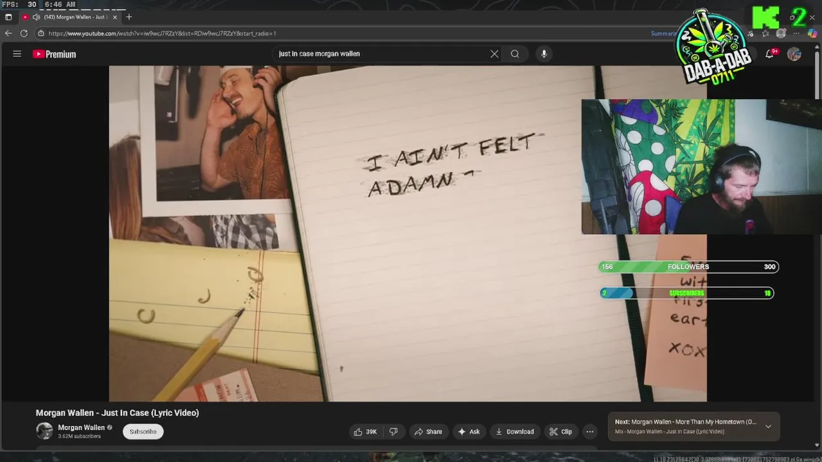Share the Just In Case video
This screenshot has width=822, height=462.
[x=428, y=432]
